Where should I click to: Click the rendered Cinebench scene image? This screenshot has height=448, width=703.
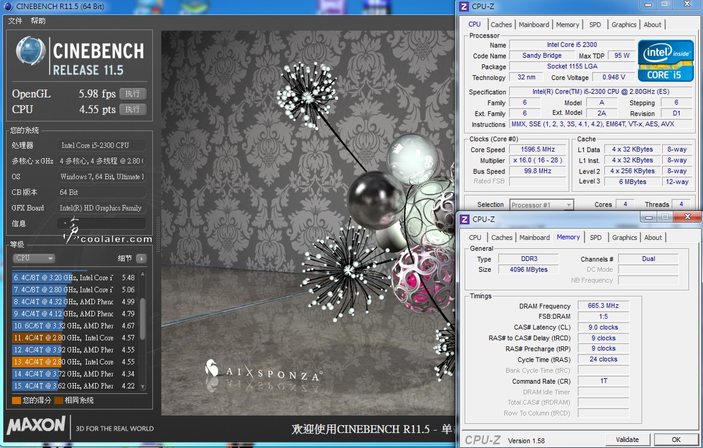point(308,222)
